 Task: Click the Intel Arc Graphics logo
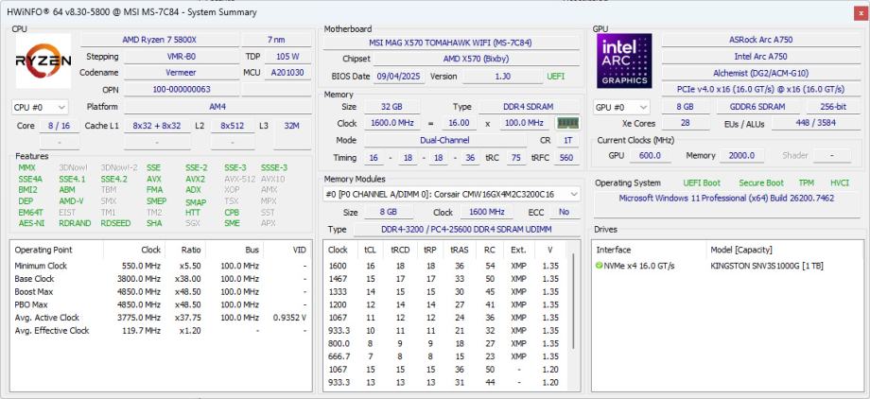pos(624,61)
